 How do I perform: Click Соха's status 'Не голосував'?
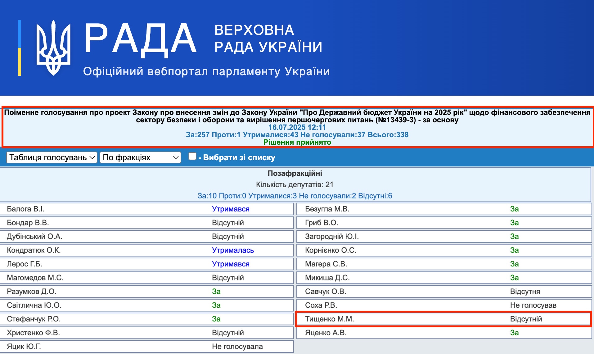[533, 305]
